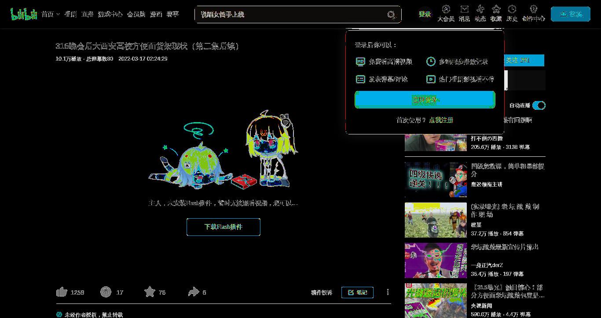Open 动态 icon in header
The image size is (601, 318).
pyautogui.click(x=480, y=9)
